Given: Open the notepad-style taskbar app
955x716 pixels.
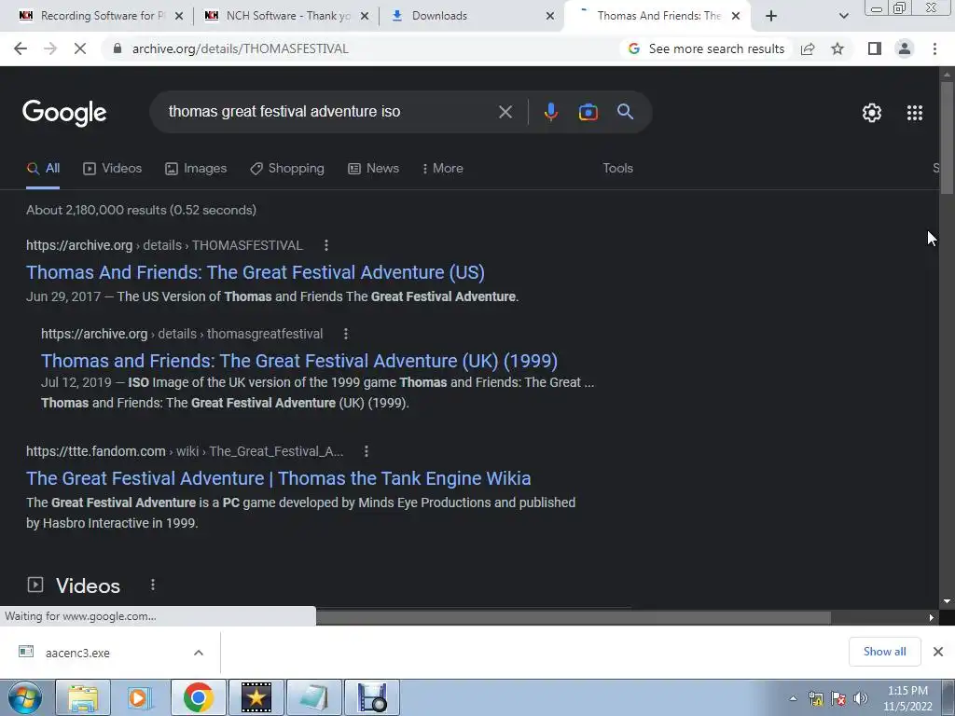Looking at the screenshot, I should tap(313, 697).
